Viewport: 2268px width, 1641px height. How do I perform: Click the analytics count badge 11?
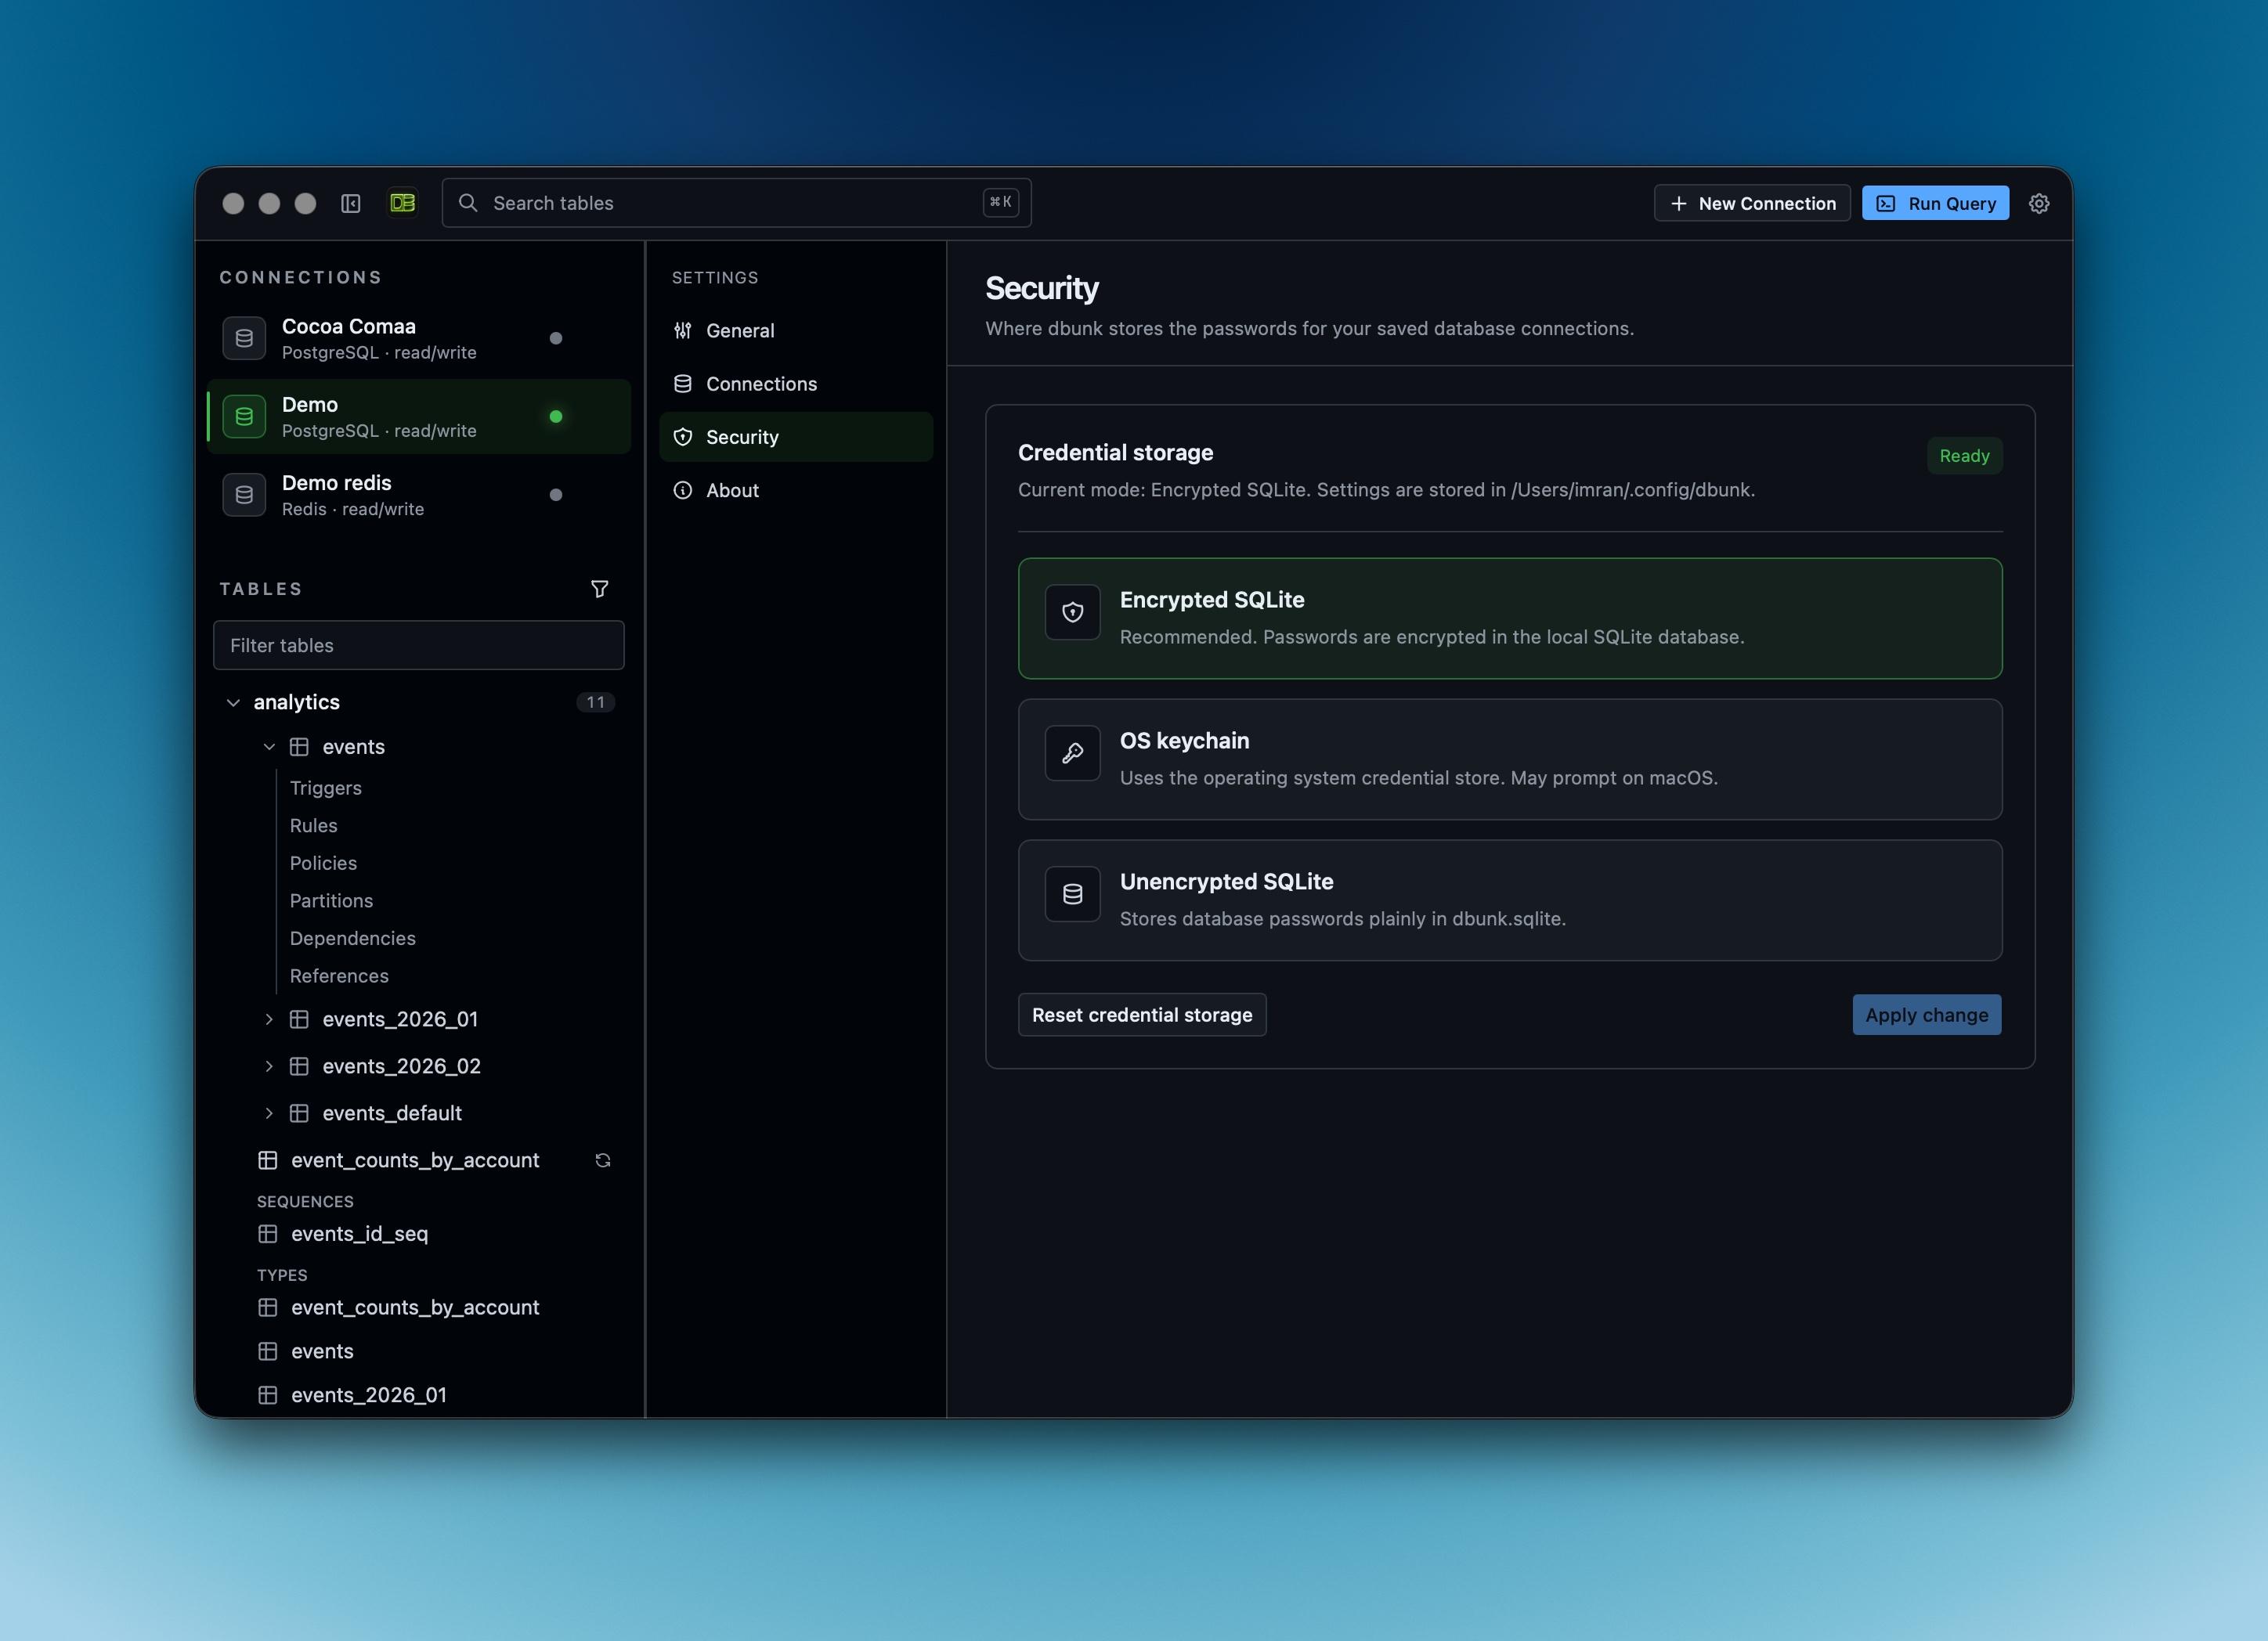tap(595, 702)
